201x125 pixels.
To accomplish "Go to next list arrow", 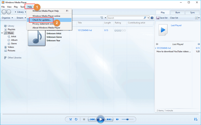I will click(199, 44).
